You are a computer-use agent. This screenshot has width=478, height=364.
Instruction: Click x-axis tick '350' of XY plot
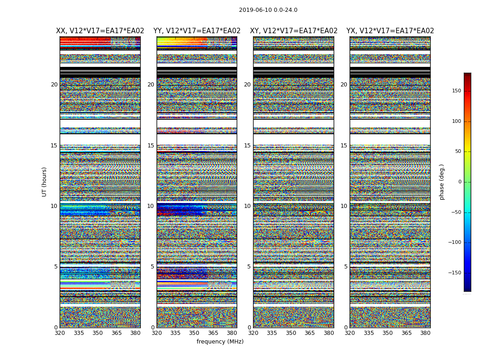coord(291,333)
